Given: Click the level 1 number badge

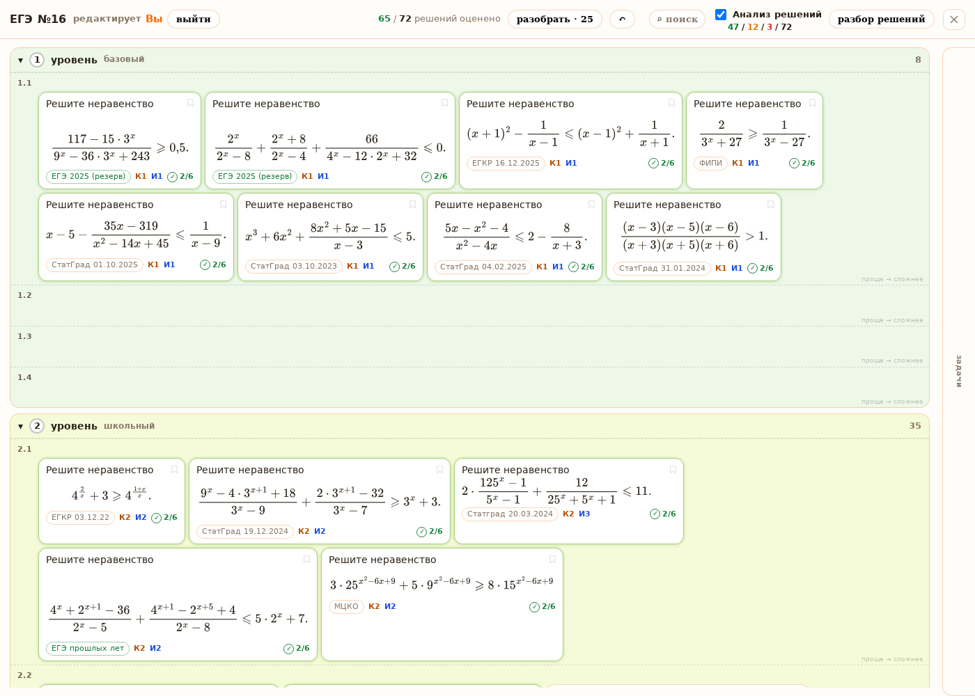Looking at the screenshot, I should click(x=37, y=60).
